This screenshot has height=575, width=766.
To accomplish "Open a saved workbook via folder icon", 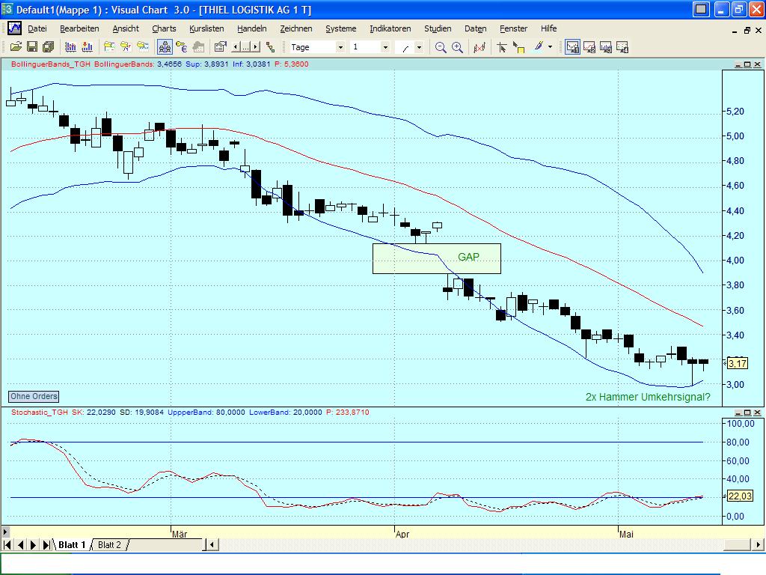I will 15,46.
